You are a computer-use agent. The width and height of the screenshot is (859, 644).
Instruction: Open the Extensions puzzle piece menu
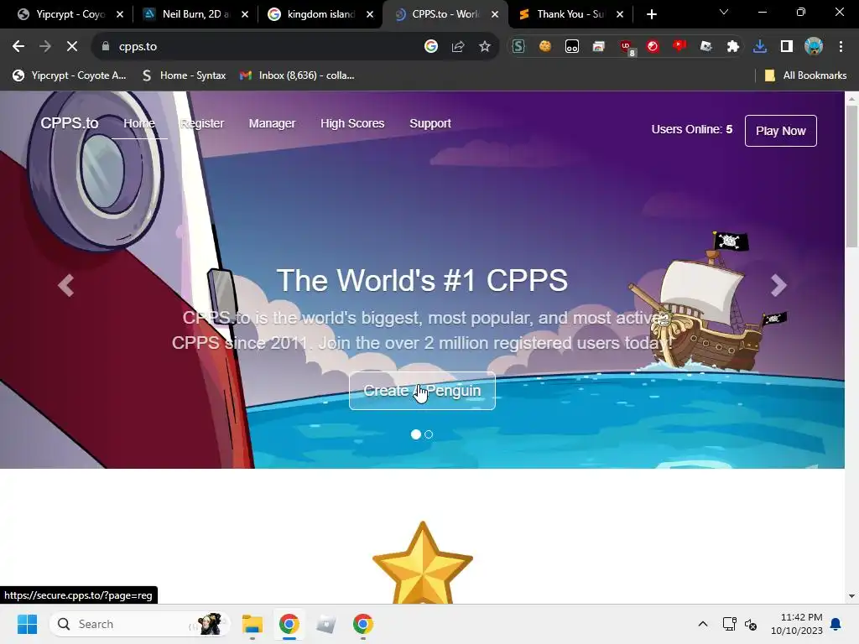coord(733,47)
